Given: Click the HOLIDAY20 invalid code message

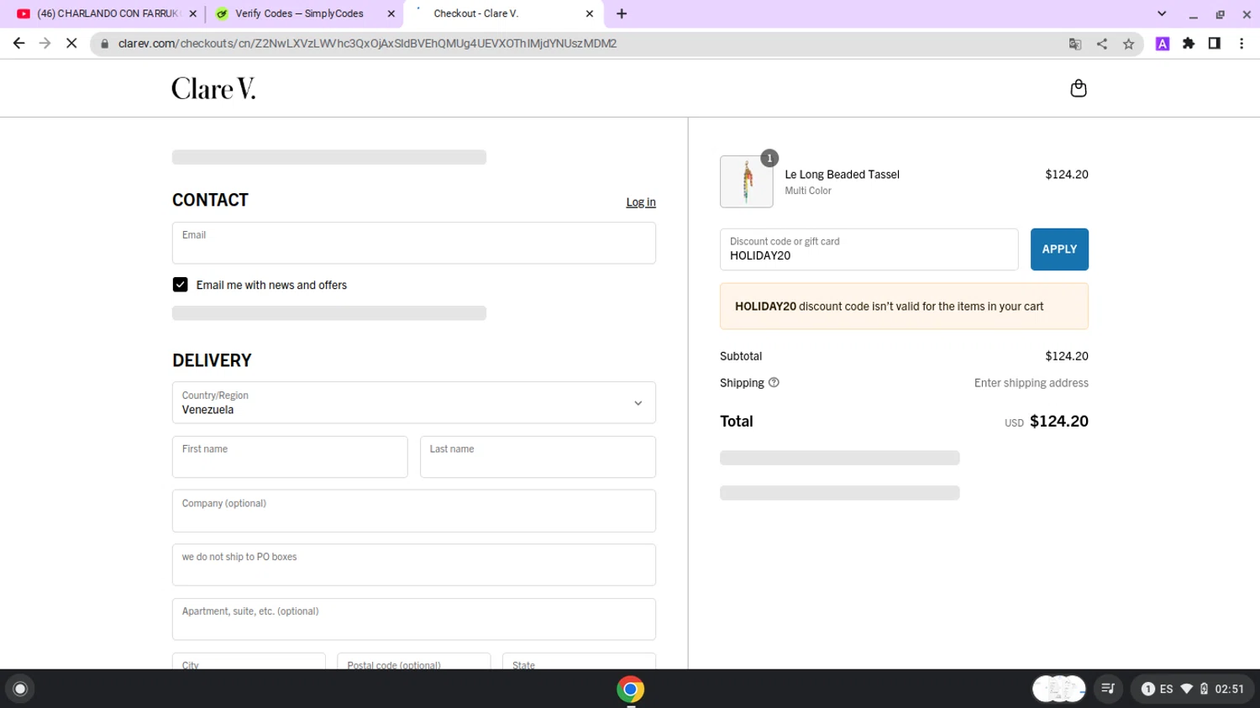Looking at the screenshot, I should 904,307.
